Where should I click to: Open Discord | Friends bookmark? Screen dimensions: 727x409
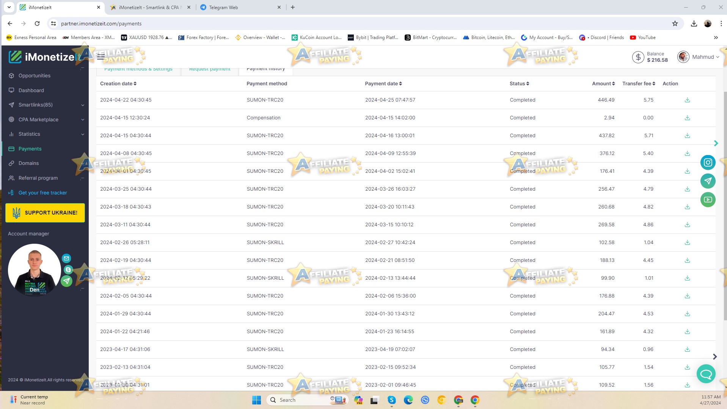[x=601, y=38]
